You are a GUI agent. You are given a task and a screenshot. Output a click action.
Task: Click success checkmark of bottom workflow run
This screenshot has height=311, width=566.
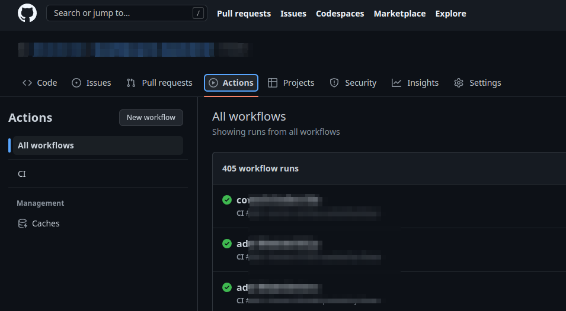point(227,287)
